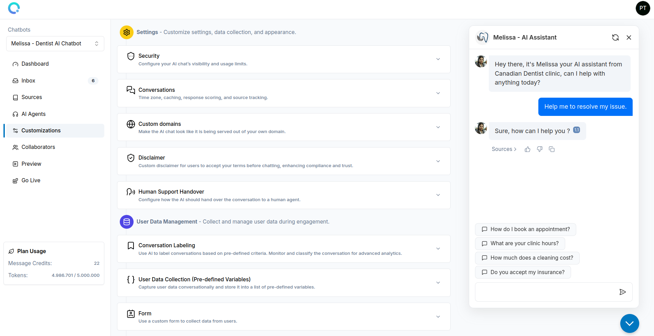The height and width of the screenshot is (336, 654).
Task: Click the Go Live icon
Action: tap(15, 180)
